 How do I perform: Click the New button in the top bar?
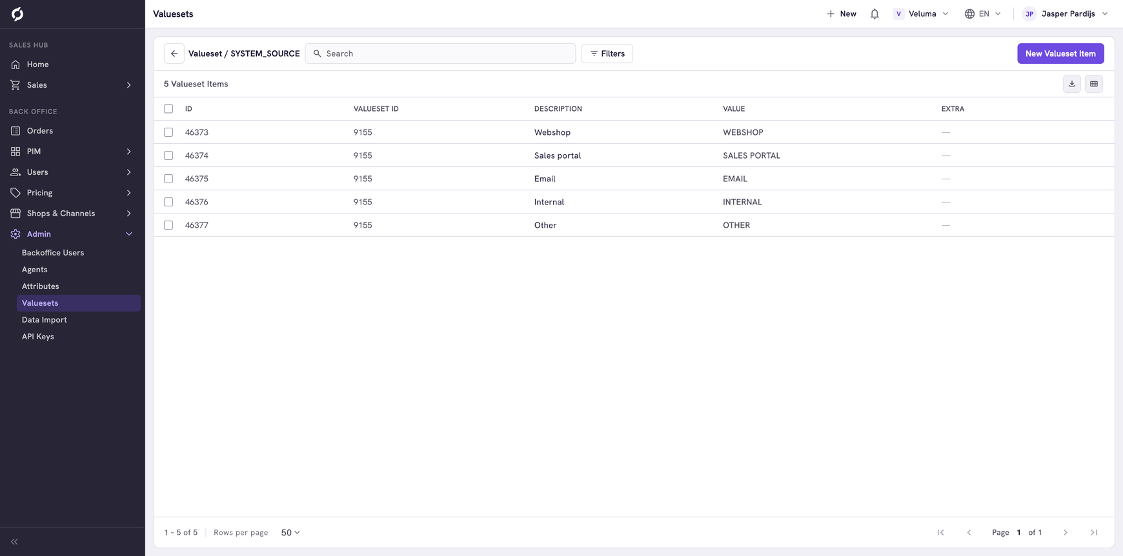[x=842, y=14]
